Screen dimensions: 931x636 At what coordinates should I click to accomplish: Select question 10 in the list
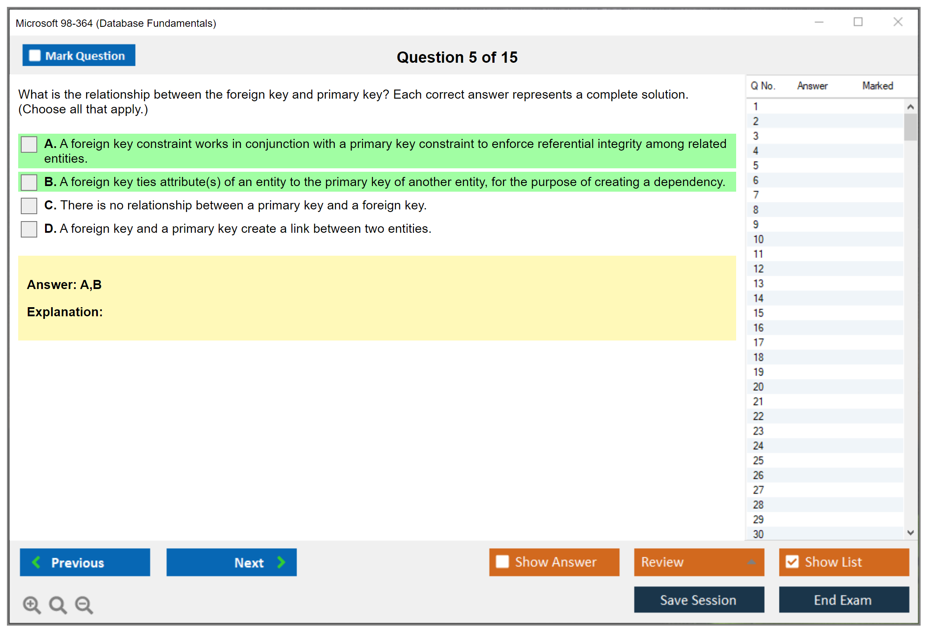[758, 239]
